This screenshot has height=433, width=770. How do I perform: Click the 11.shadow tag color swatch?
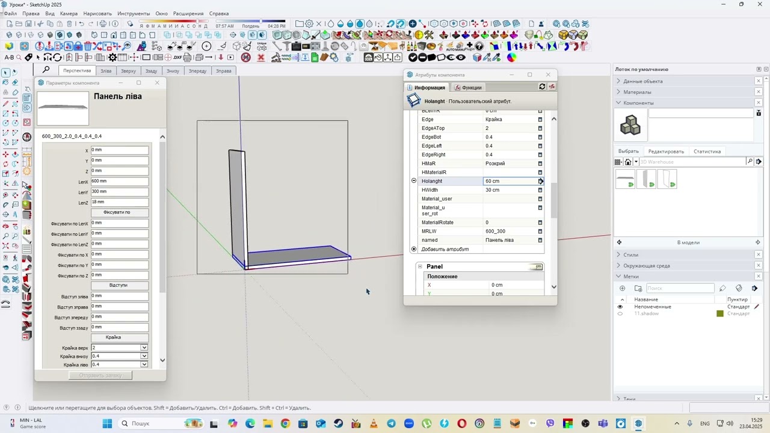[x=719, y=314]
